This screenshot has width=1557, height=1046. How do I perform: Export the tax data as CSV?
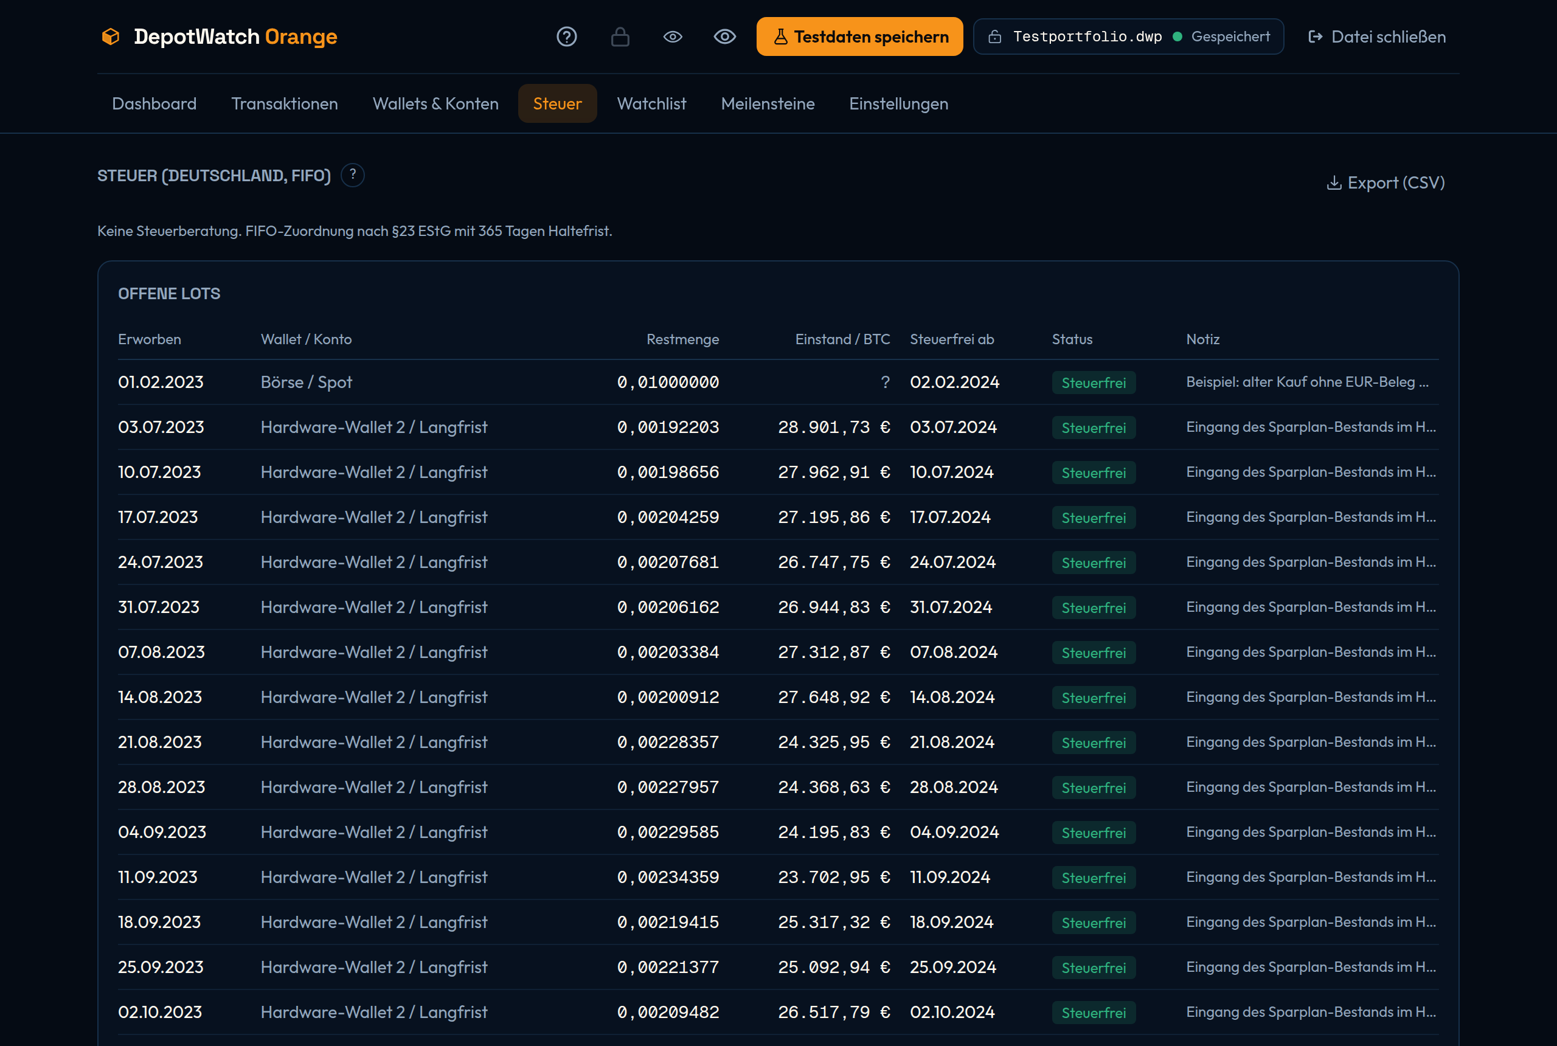(x=1385, y=183)
